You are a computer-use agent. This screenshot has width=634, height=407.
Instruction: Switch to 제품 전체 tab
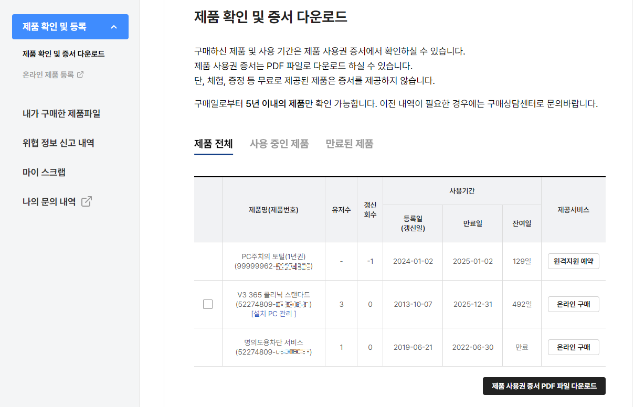pyautogui.click(x=214, y=144)
